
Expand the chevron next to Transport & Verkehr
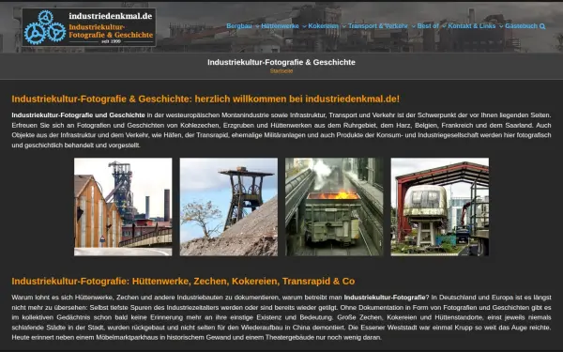click(413, 26)
